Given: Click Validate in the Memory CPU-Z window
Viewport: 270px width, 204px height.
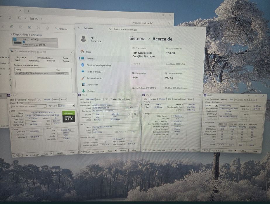Looking at the screenshot, I should pyautogui.click(x=183, y=150).
